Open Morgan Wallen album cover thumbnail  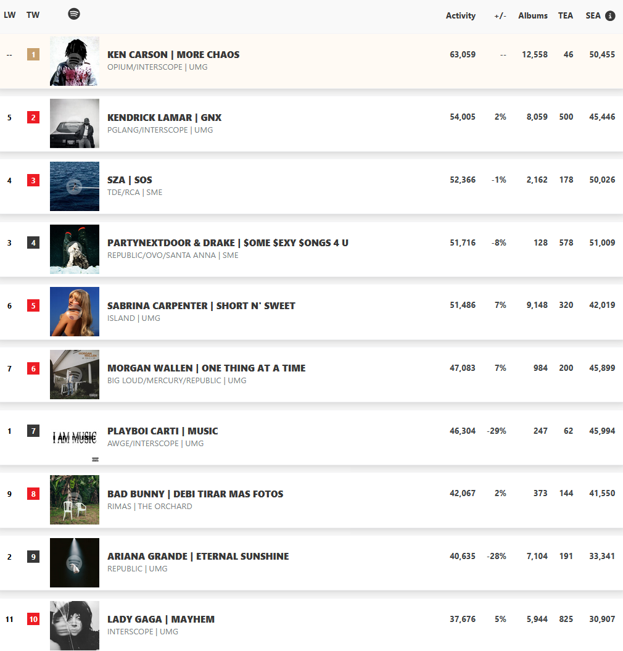75,375
